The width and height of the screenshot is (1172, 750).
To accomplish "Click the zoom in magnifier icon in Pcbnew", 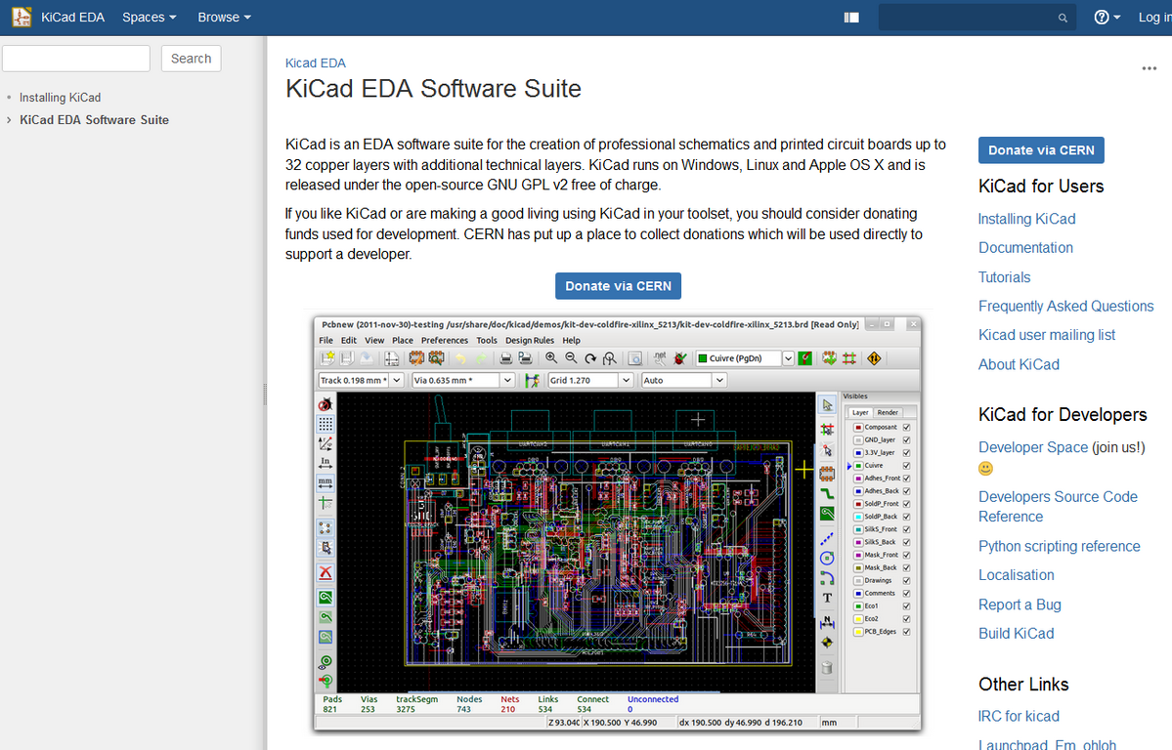I will tap(551, 358).
